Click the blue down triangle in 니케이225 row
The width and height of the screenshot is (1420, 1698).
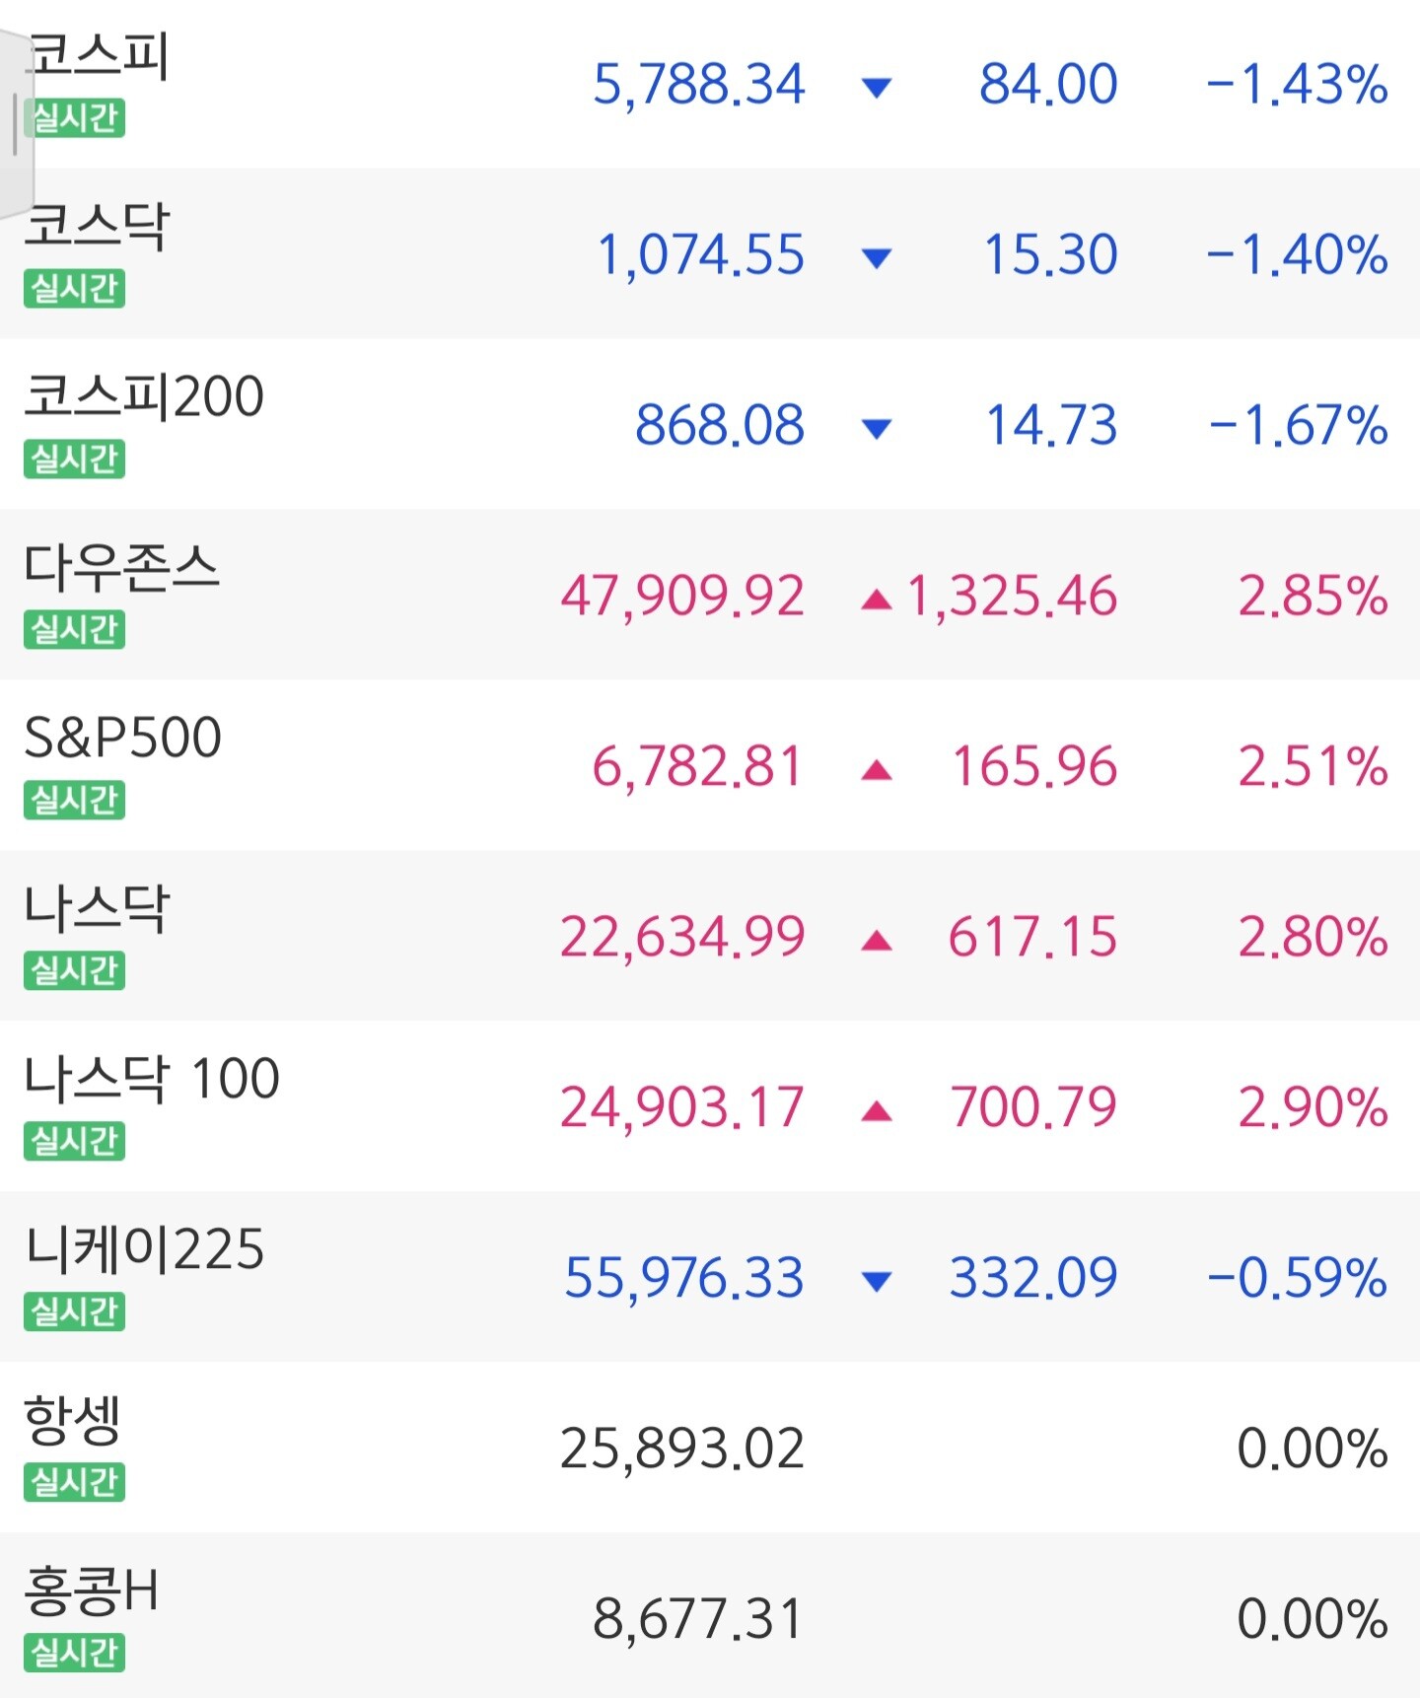click(876, 1281)
